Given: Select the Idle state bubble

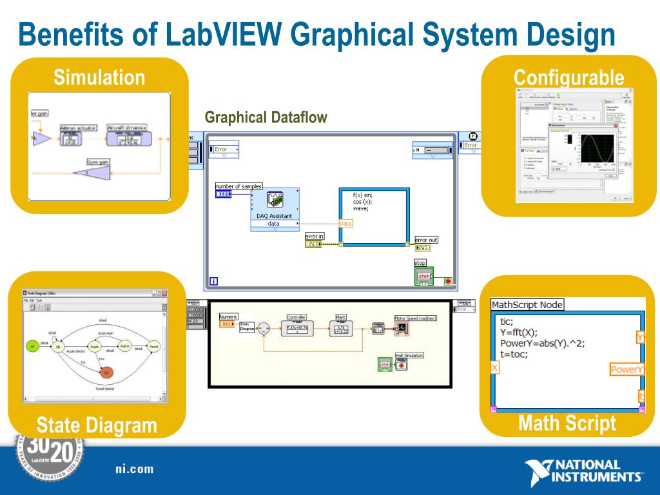Looking at the screenshot, I should [57, 347].
